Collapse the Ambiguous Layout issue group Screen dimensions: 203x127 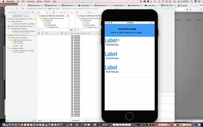coord(8,48)
